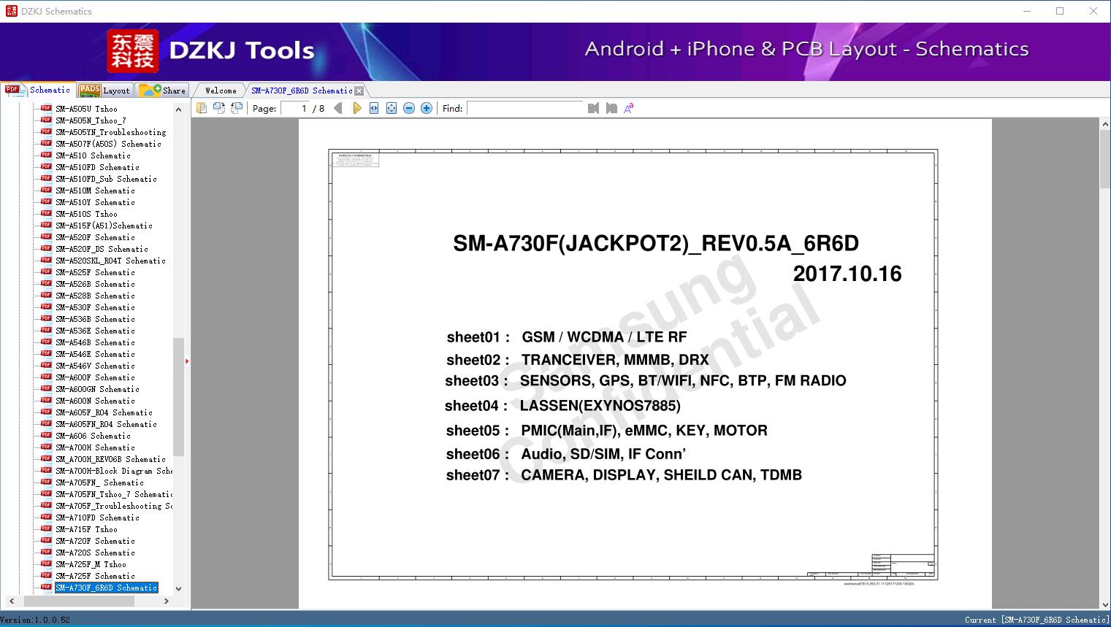The height and width of the screenshot is (627, 1111).
Task: Click the fit page icon
Action: click(392, 108)
